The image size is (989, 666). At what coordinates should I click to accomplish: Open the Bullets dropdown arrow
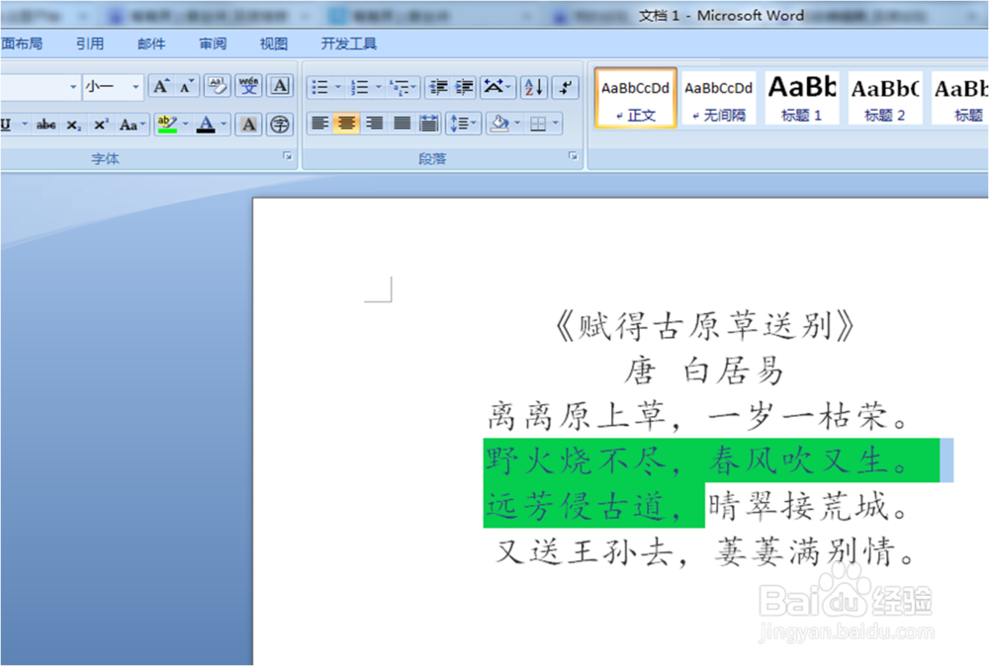[338, 87]
